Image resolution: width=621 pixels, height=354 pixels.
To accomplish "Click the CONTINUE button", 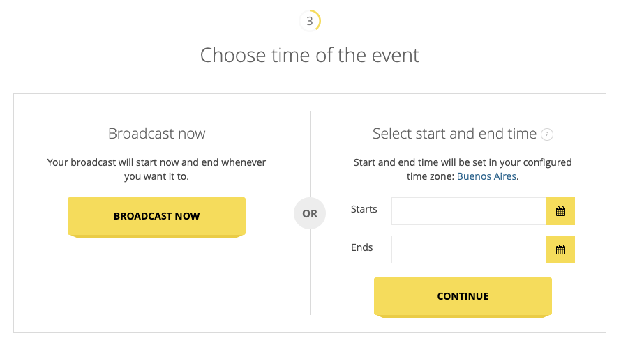I will pyautogui.click(x=463, y=298).
